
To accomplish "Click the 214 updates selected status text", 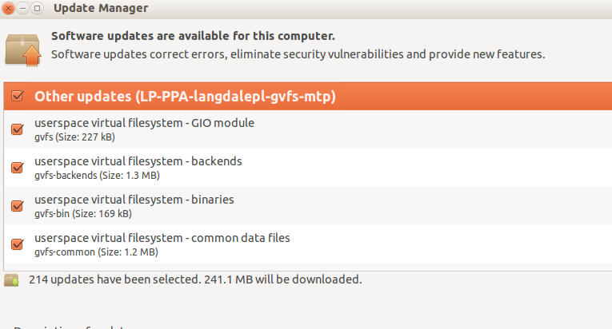I will click(195, 280).
